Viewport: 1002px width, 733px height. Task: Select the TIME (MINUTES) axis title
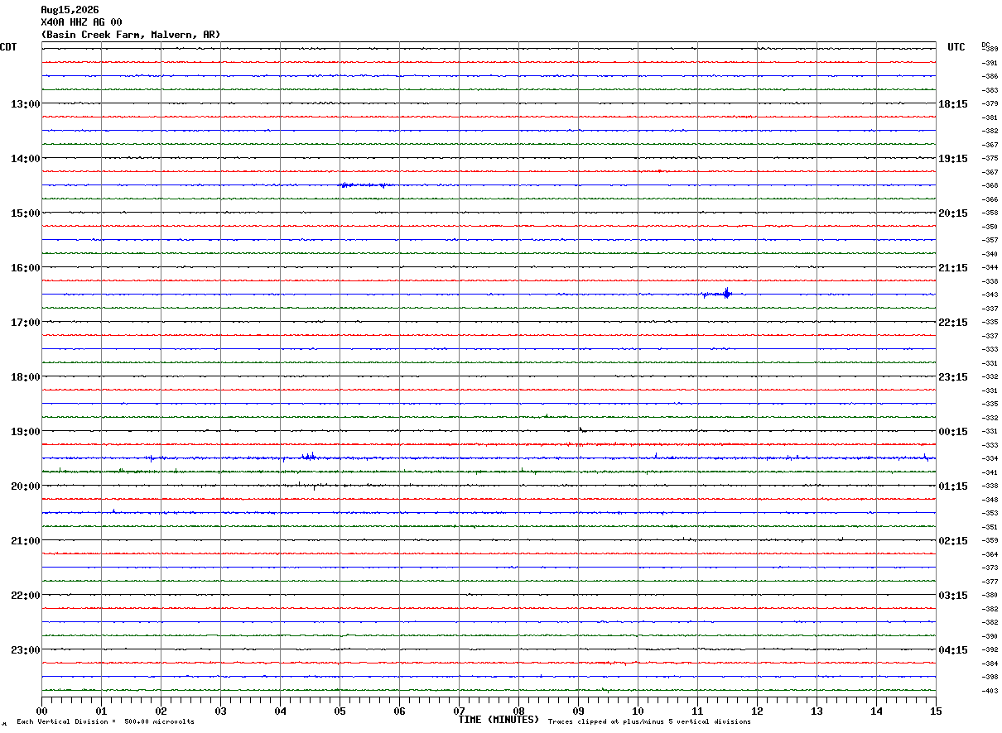coord(499,720)
